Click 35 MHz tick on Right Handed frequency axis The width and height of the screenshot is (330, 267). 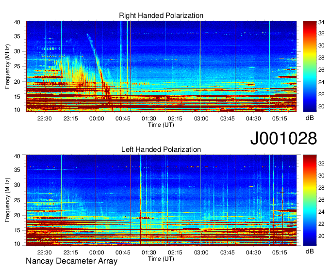17,36
